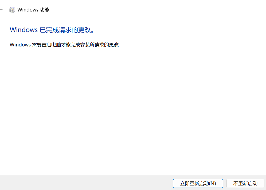Decline restart by choosing 不重新启动

click(245, 183)
